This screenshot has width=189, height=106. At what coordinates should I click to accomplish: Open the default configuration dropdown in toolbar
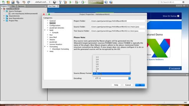[x=42, y=2]
